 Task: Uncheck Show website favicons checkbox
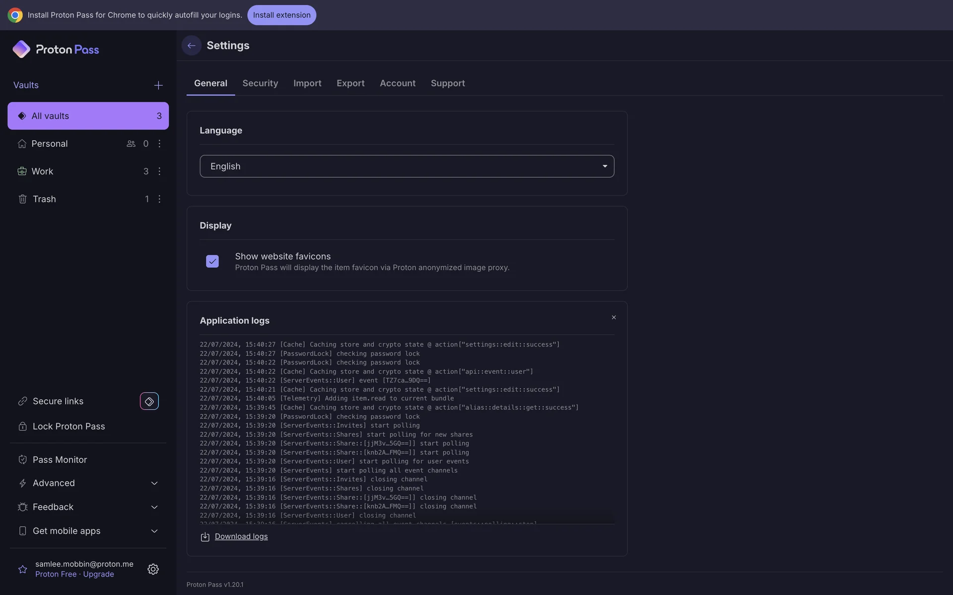coord(212,261)
